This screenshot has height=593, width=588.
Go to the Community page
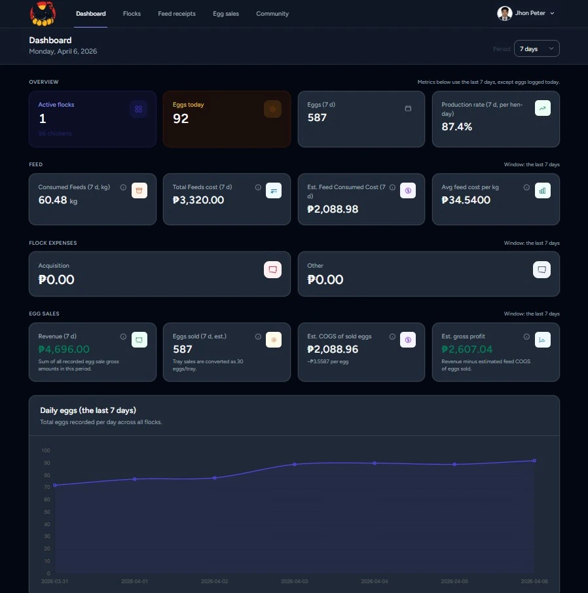coord(272,13)
